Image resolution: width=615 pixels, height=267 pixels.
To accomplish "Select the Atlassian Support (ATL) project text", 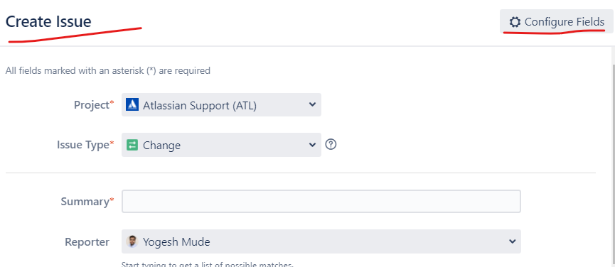I will (200, 105).
